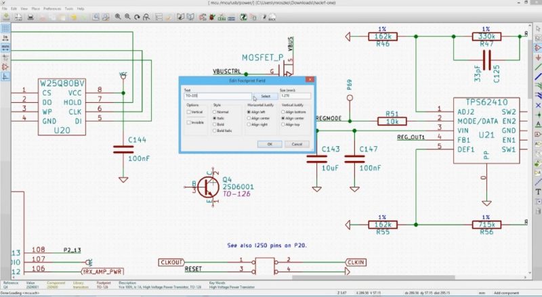Select Align bottom vertical justify
This screenshot has width=542, height=297.
283,112
